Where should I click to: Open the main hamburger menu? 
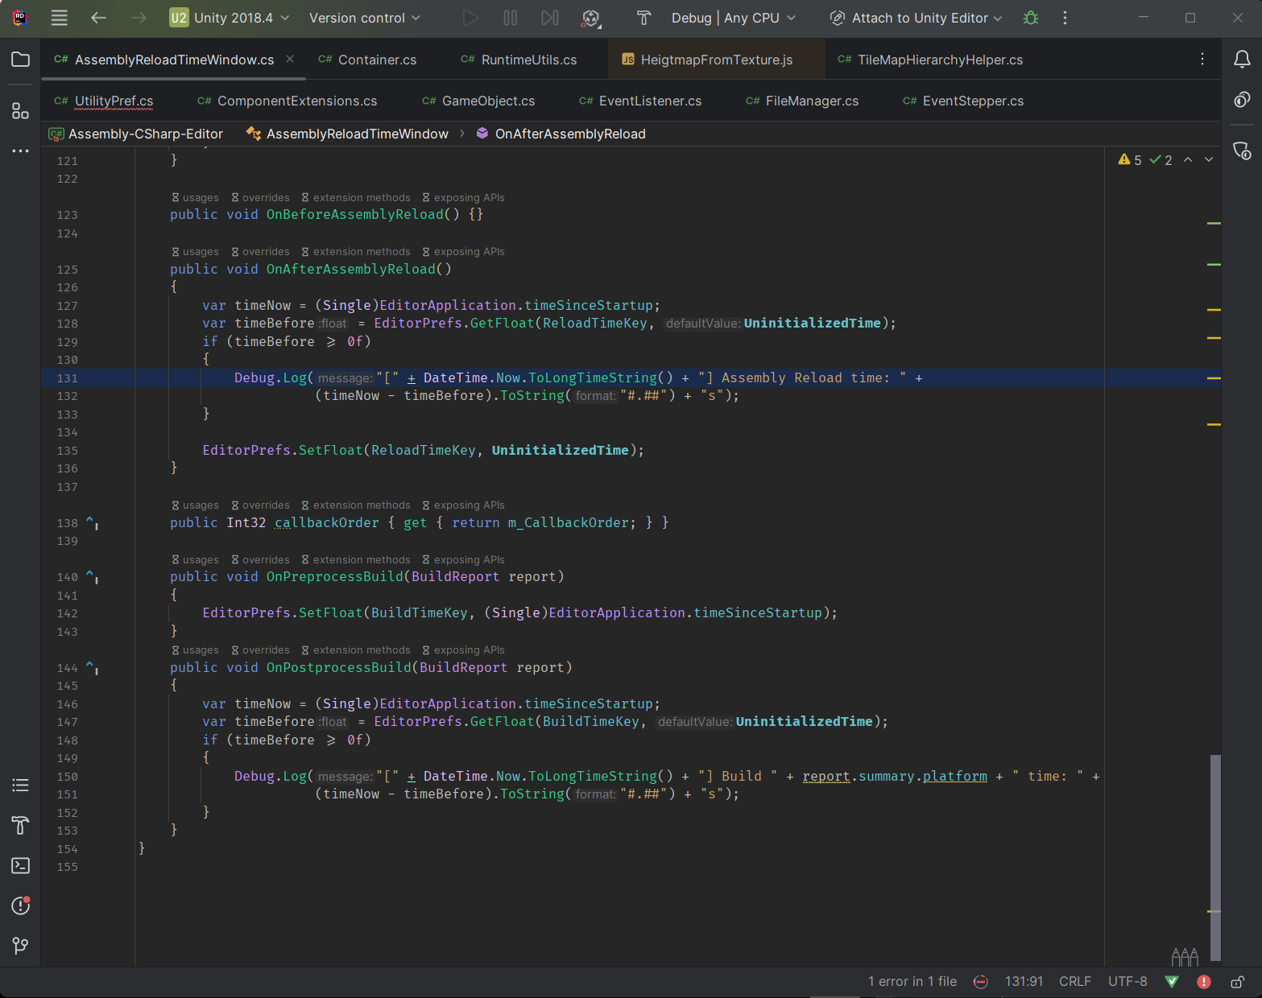tap(59, 18)
